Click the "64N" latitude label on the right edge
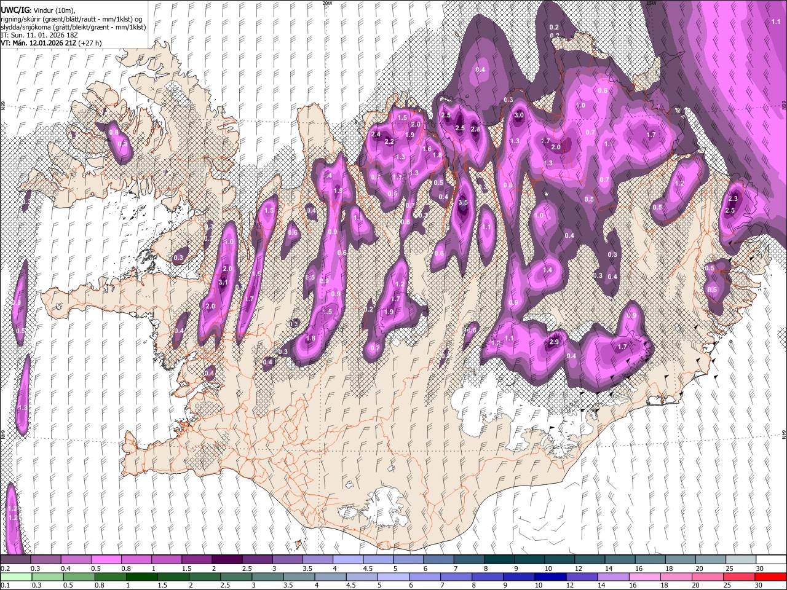 click(x=784, y=433)
